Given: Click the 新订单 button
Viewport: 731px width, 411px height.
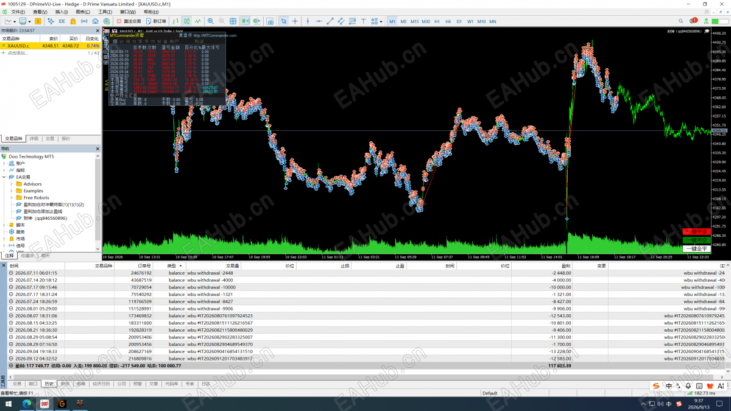Looking at the screenshot, I should 156,21.
